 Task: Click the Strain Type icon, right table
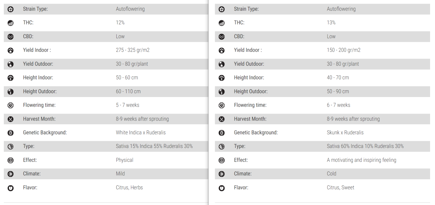(221, 10)
